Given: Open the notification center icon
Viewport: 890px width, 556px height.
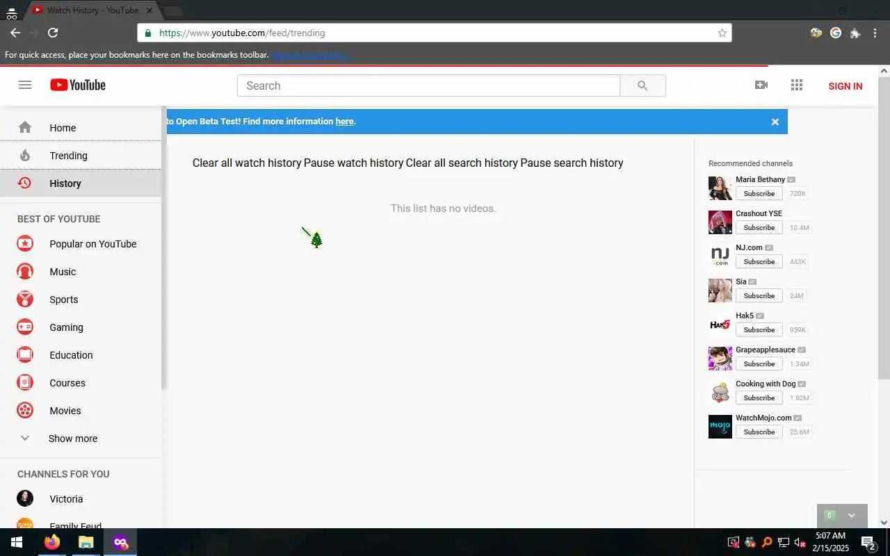Looking at the screenshot, I should (868, 542).
